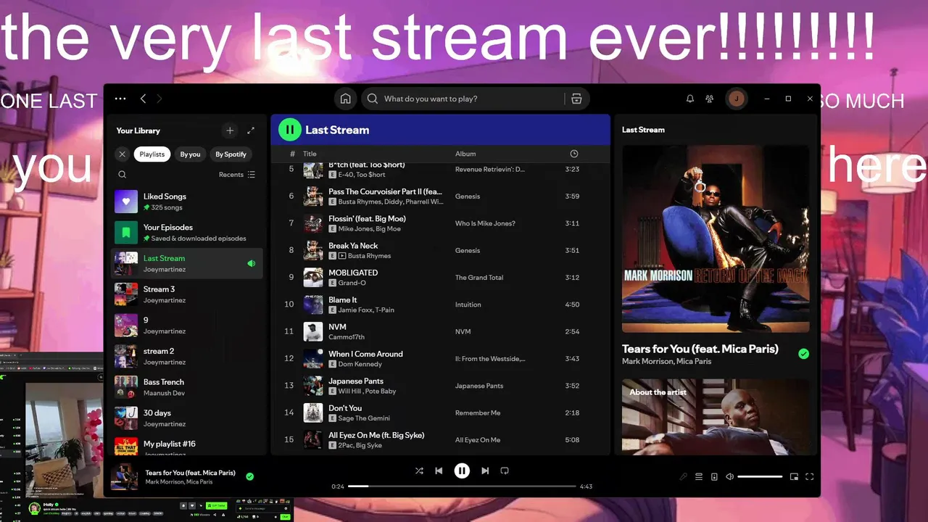Open Bass Trench playlist
928x522 pixels.
187,387
